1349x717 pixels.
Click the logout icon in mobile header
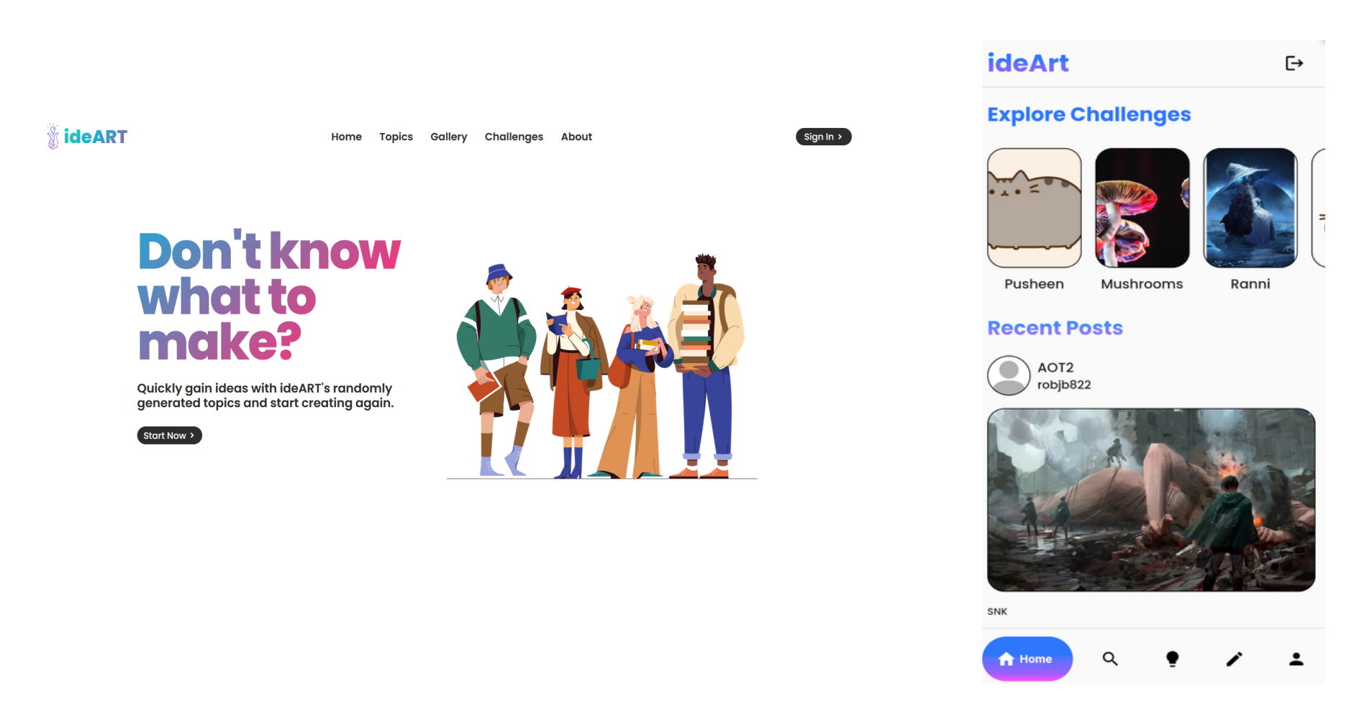click(x=1294, y=63)
